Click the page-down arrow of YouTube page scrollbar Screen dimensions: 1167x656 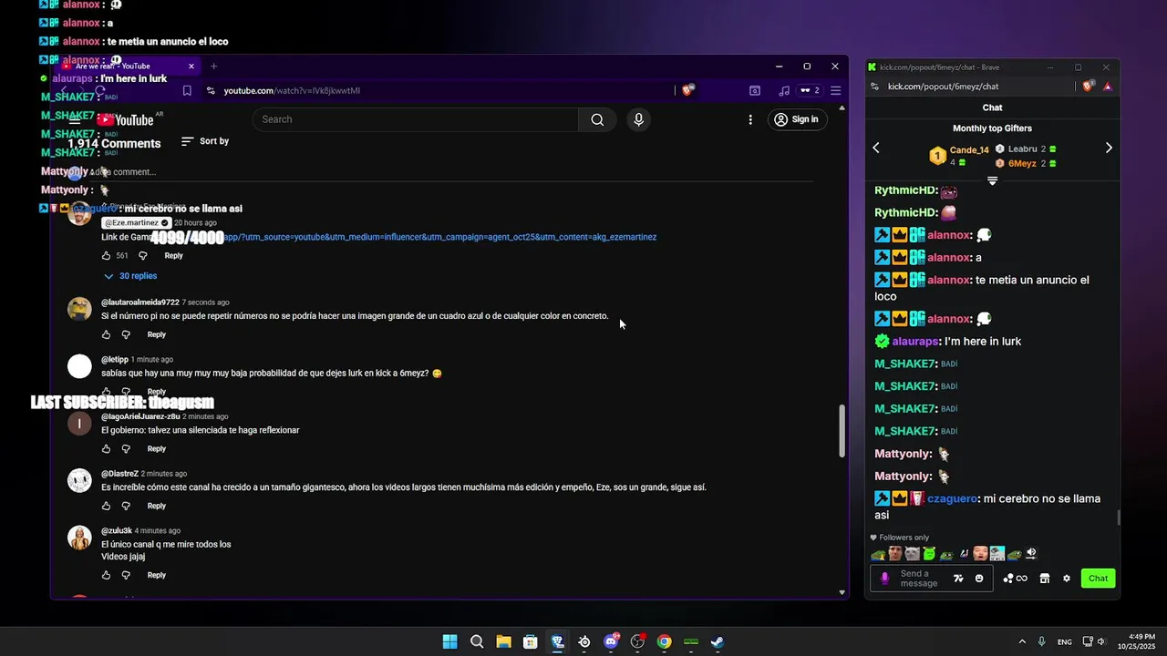pos(842,592)
